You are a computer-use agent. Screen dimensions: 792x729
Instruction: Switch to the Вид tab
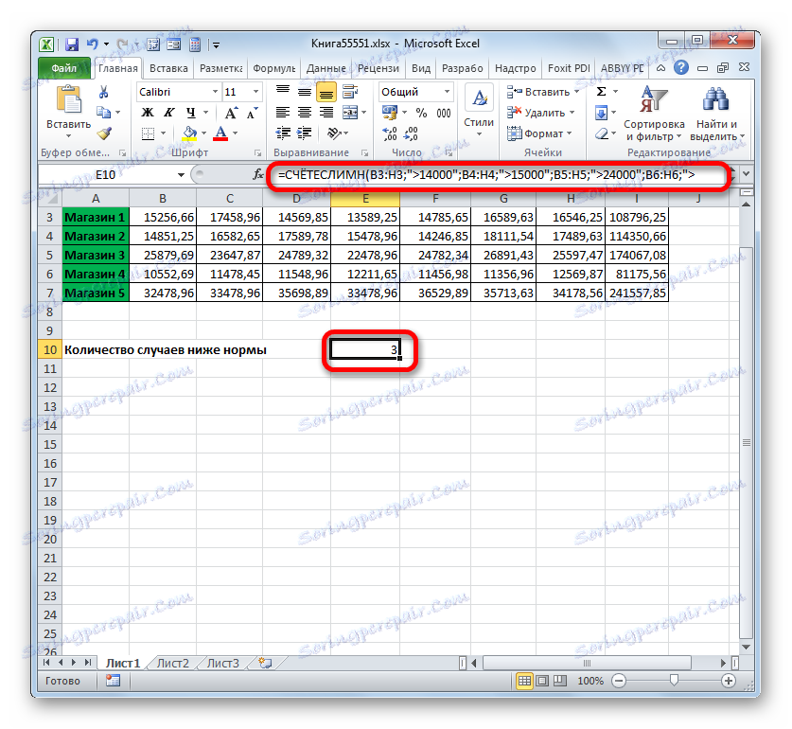click(421, 68)
